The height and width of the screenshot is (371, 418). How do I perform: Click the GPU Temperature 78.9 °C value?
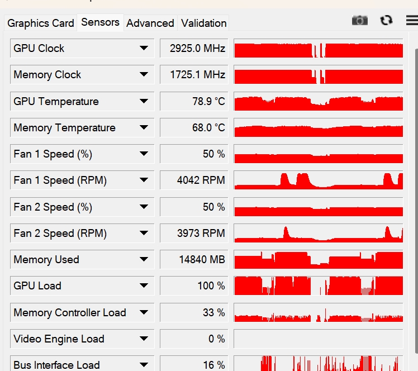coord(194,102)
